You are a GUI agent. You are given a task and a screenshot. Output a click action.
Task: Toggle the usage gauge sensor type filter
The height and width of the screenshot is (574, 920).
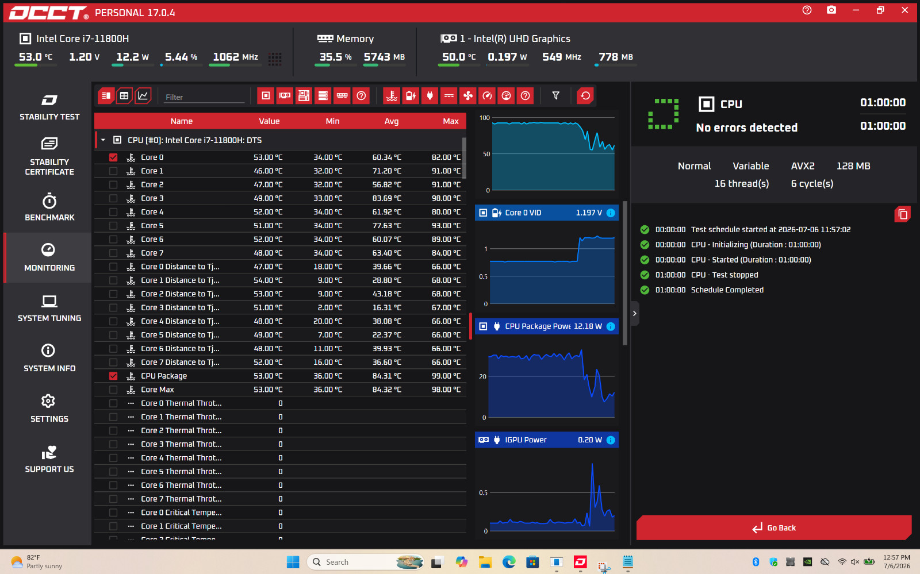pos(506,96)
